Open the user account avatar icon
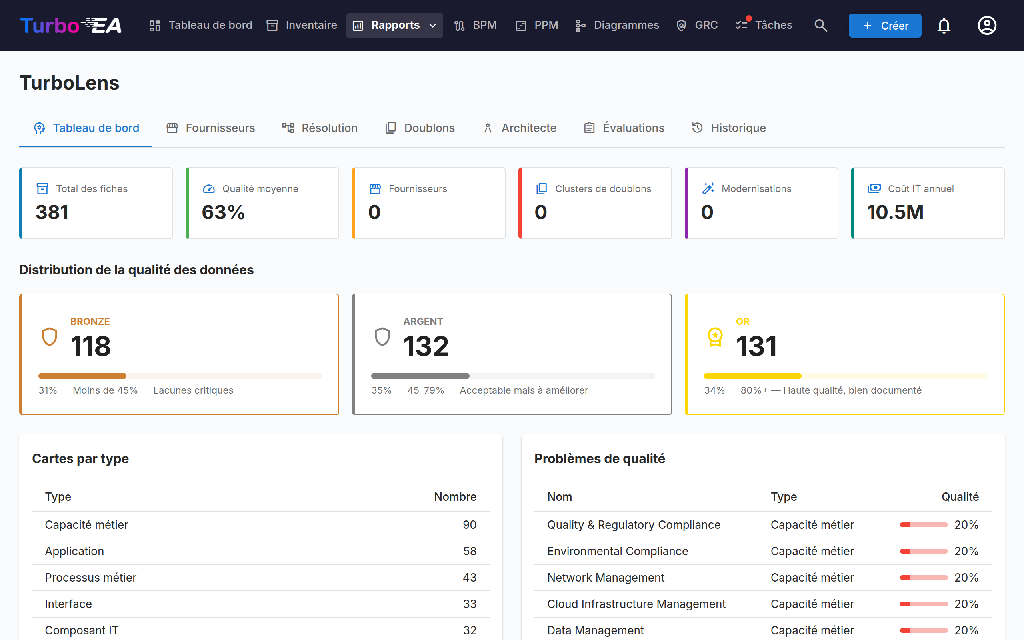The height and width of the screenshot is (640, 1024). 987,25
